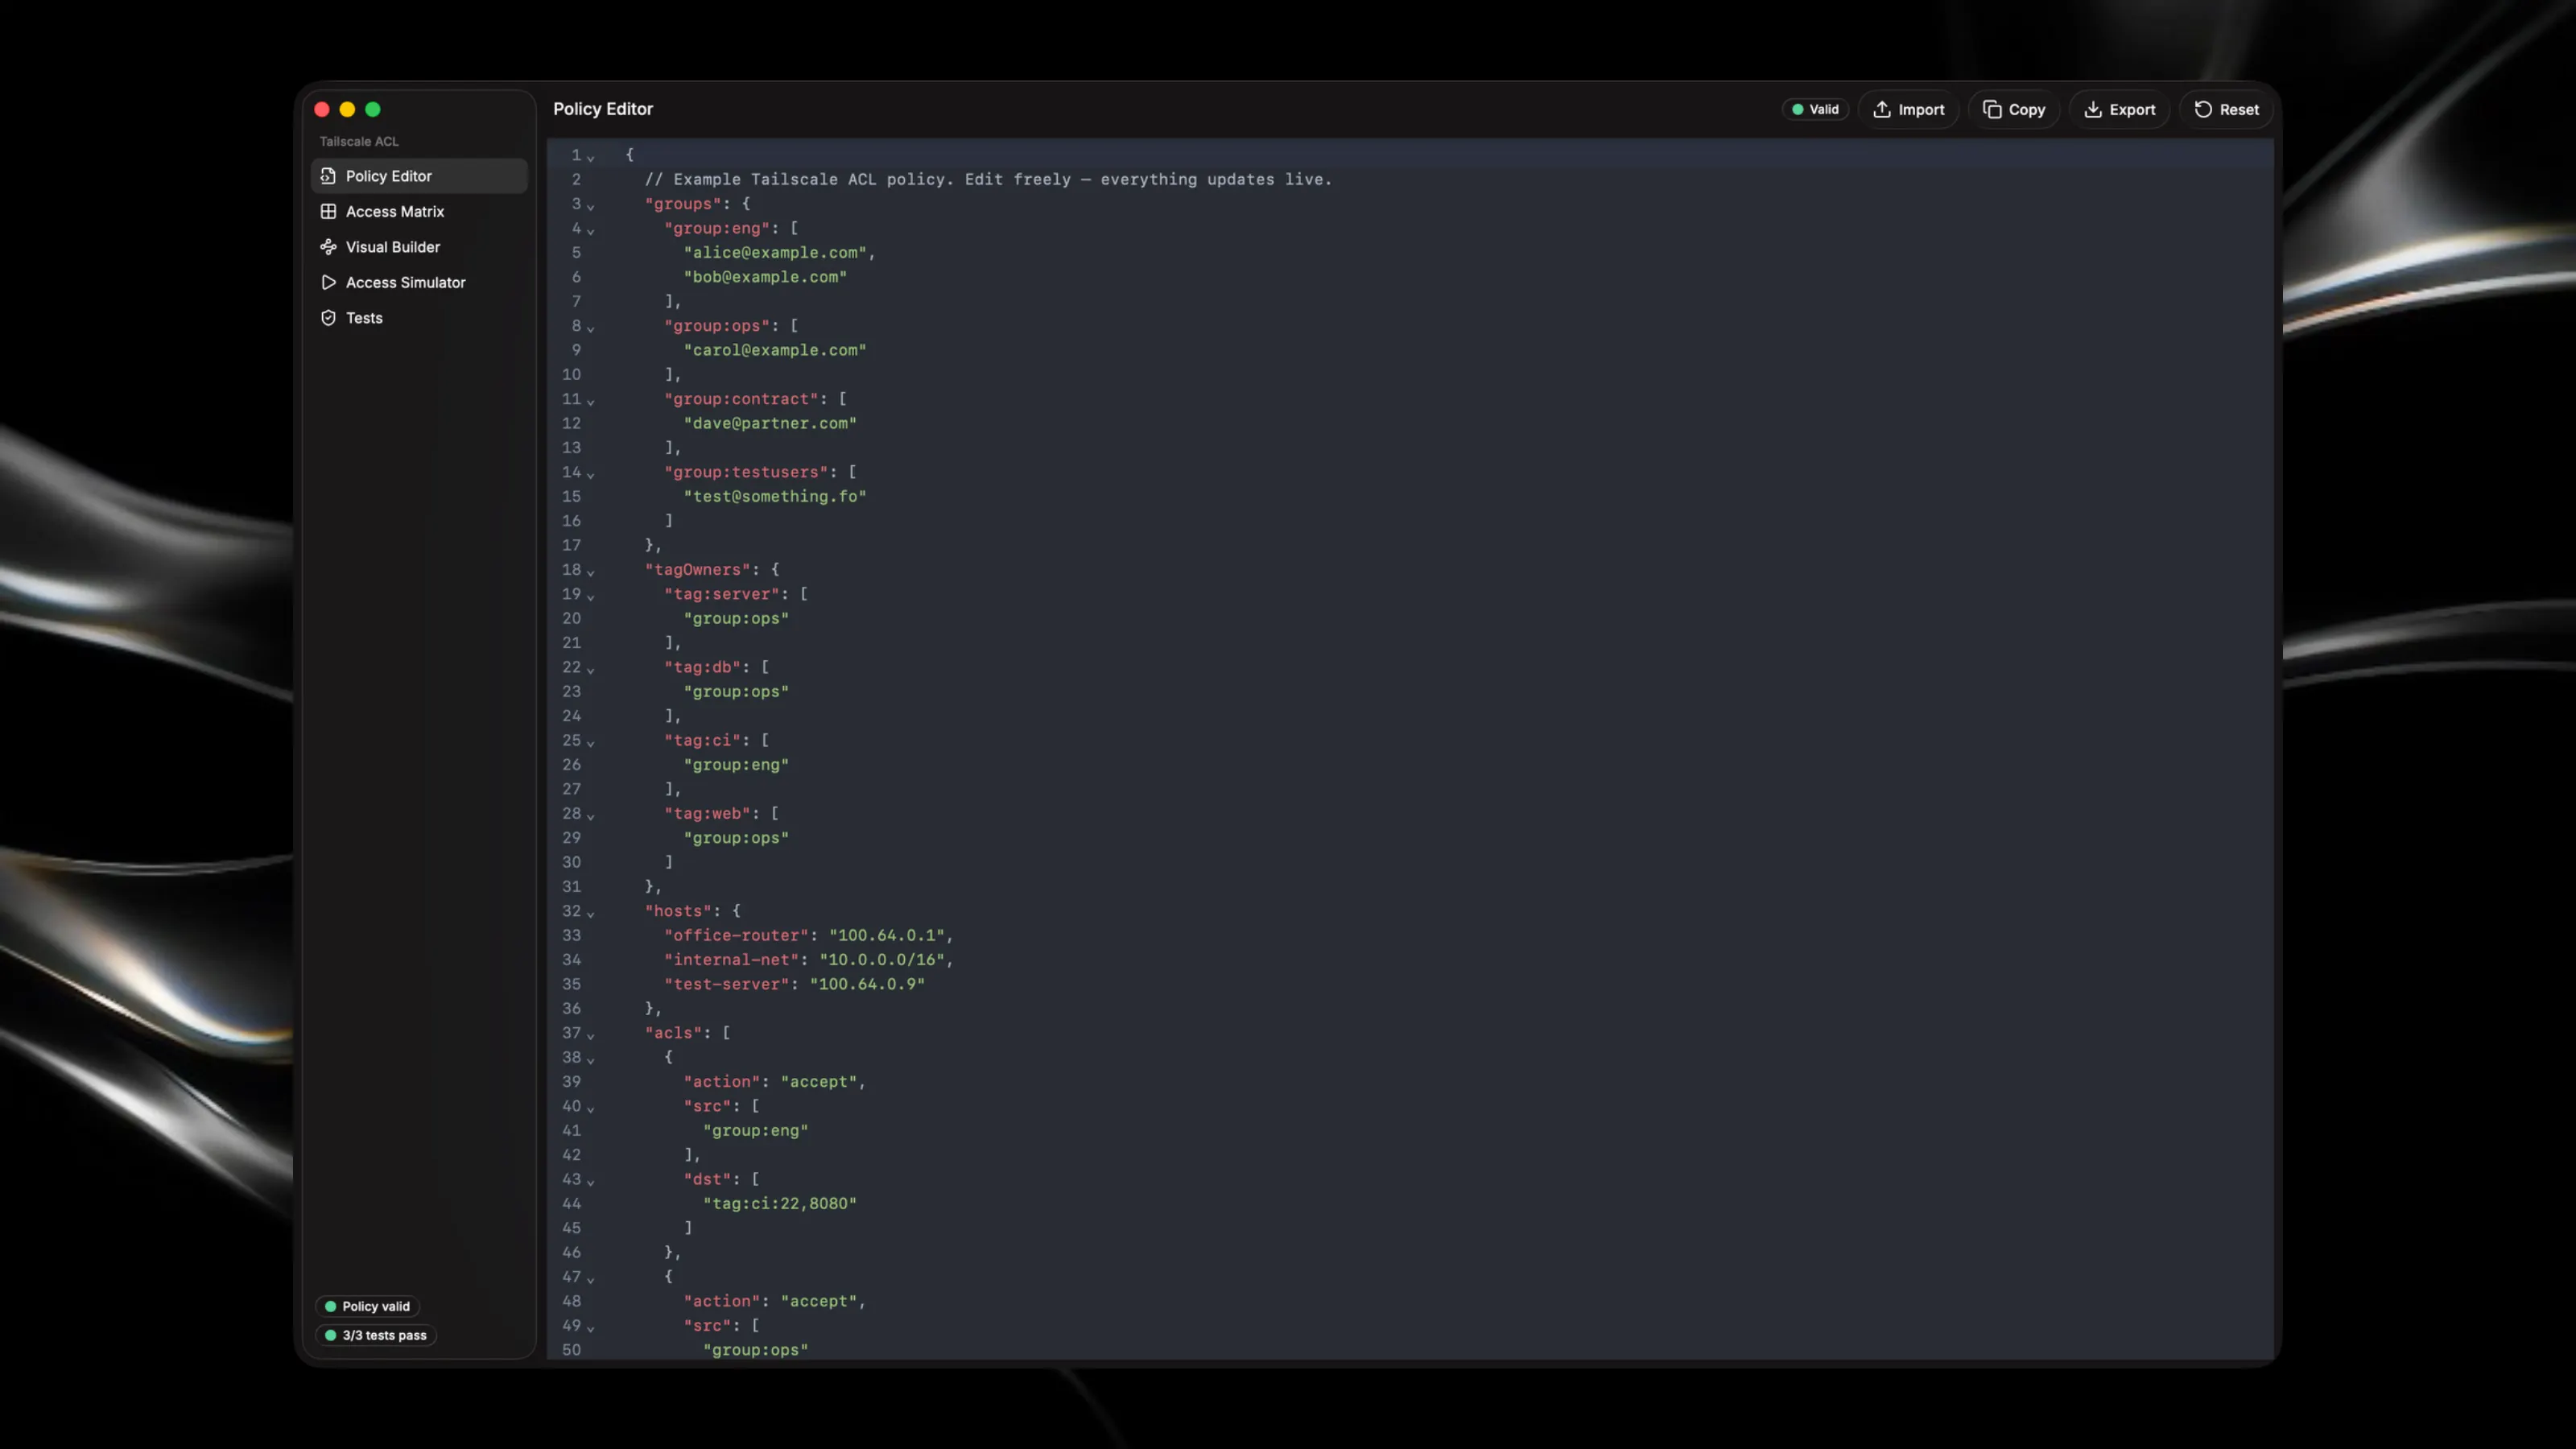Collapse the "acls" array at line 37
The height and width of the screenshot is (1449, 2576).
coord(591,1035)
